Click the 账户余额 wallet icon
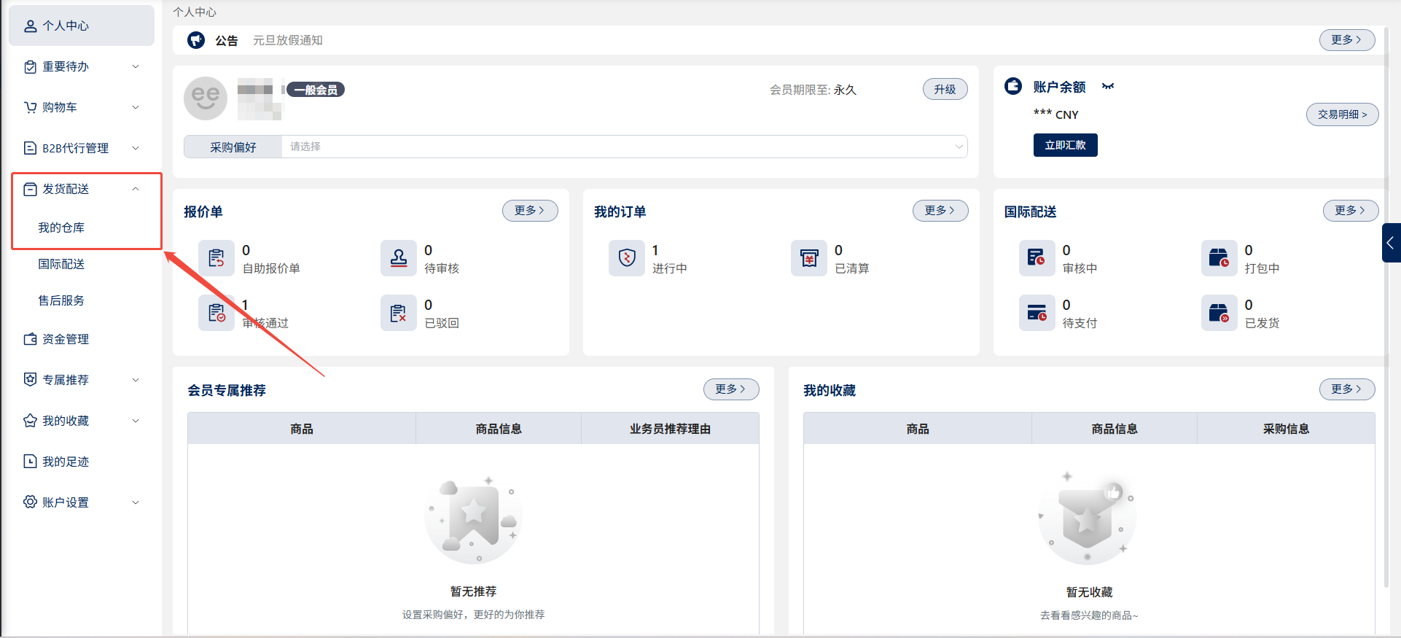This screenshot has height=638, width=1401. [1013, 87]
